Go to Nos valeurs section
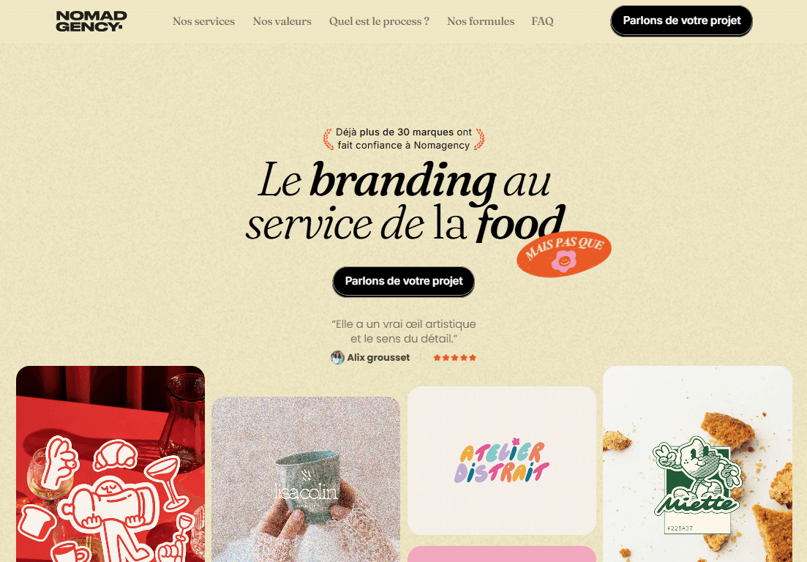Screen dimensions: 807x562 coord(282,21)
